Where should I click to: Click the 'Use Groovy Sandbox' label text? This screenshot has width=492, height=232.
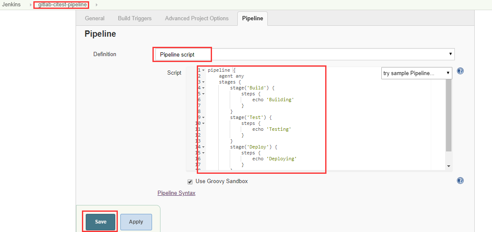222,181
